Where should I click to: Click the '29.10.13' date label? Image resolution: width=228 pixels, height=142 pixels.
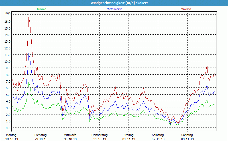click(x=41, y=139)
